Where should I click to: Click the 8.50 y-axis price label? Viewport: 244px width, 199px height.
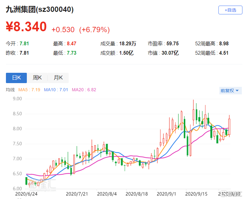(17, 114)
